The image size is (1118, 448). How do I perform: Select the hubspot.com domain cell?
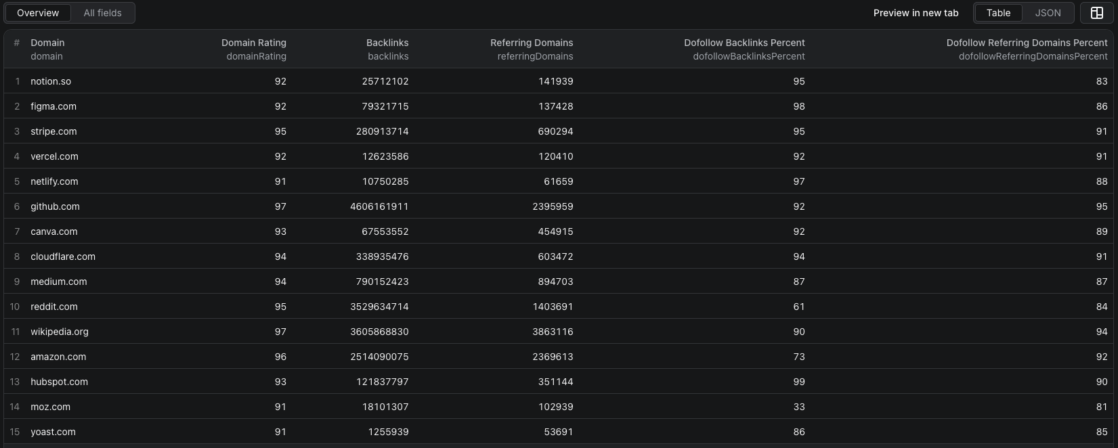[59, 382]
